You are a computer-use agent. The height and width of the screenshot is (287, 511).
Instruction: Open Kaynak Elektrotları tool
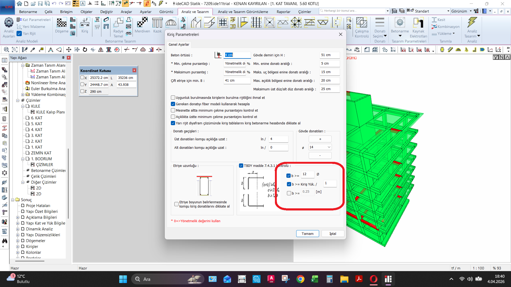[x=418, y=23]
